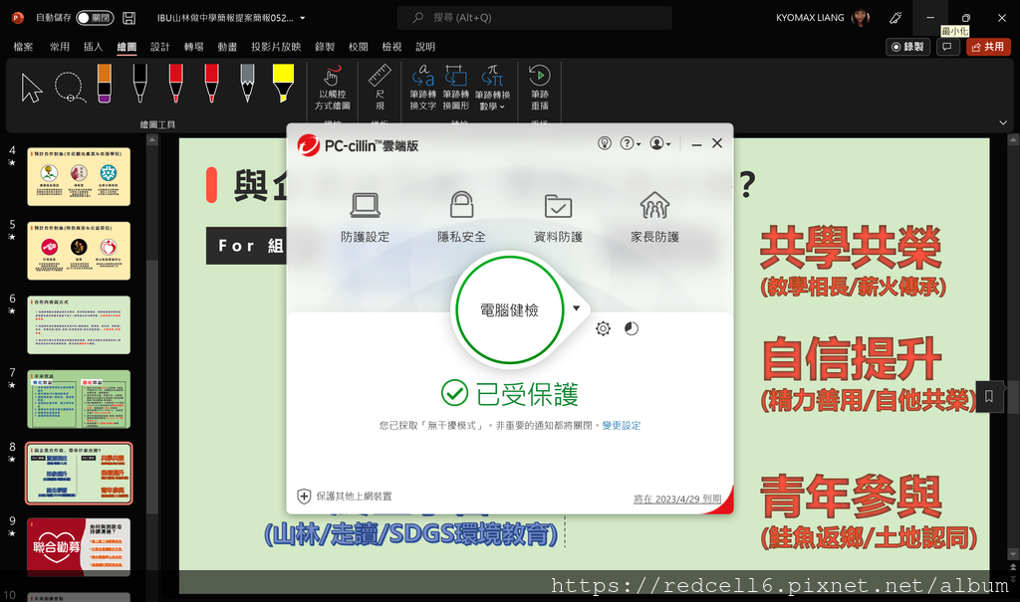The height and width of the screenshot is (602, 1020).
Task: Switch to the 設計 ribbon tab
Action: coord(160,47)
